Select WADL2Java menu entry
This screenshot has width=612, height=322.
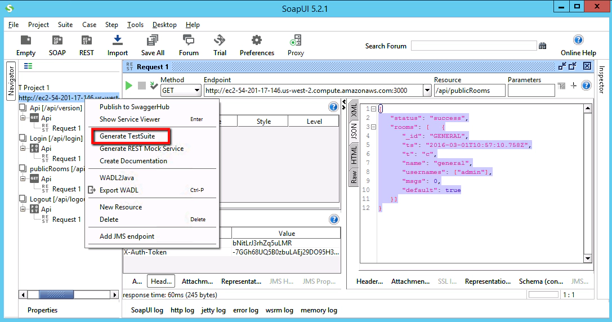tap(117, 178)
